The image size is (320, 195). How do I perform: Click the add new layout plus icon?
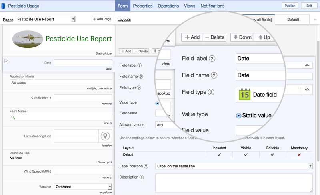click(x=315, y=19)
